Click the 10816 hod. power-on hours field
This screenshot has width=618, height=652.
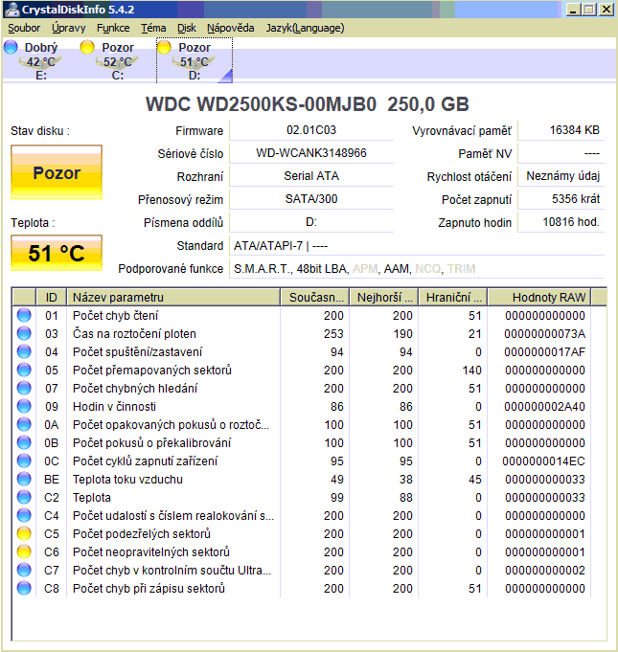pos(561,221)
